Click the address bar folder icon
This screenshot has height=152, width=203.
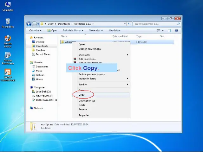pyautogui.click(x=42, y=24)
